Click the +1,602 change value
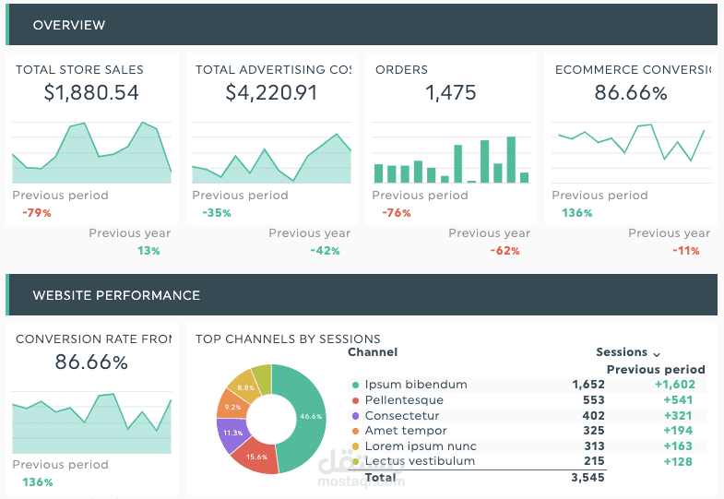Viewport: 724px width, 499px height. tap(674, 385)
